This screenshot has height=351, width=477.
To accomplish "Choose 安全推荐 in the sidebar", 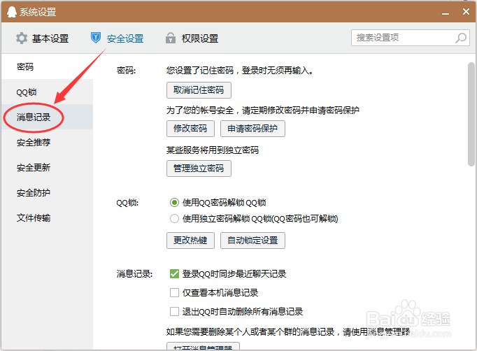I will point(47,142).
